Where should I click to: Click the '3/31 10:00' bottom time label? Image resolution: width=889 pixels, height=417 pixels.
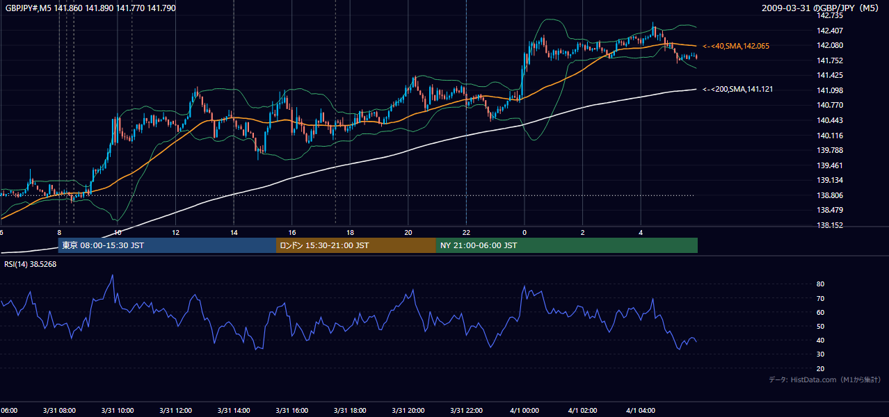coord(118,411)
